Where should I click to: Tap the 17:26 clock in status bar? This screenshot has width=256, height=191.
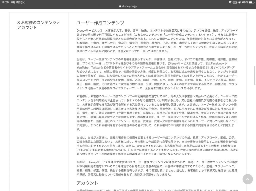[5, 2]
